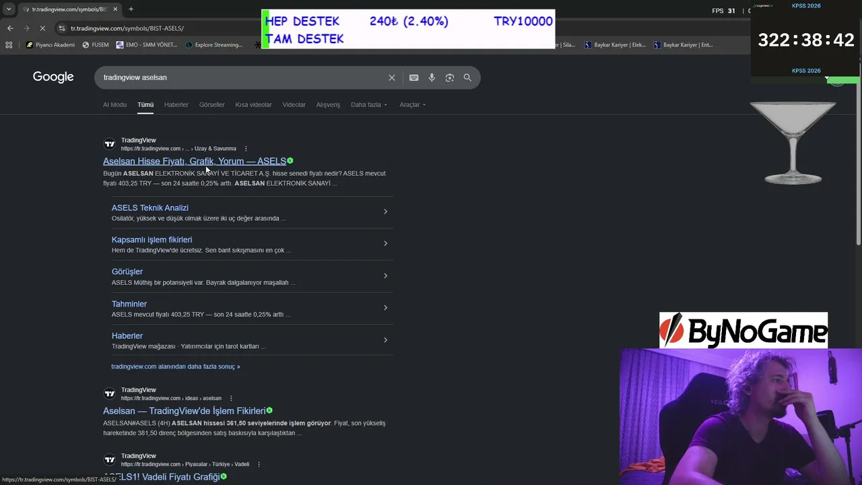Open a new browser tab
Screen dimensions: 862x485
[x=131, y=9]
